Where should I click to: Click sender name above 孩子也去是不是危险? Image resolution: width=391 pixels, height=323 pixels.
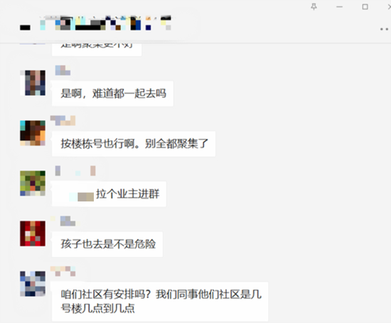pos(65,221)
